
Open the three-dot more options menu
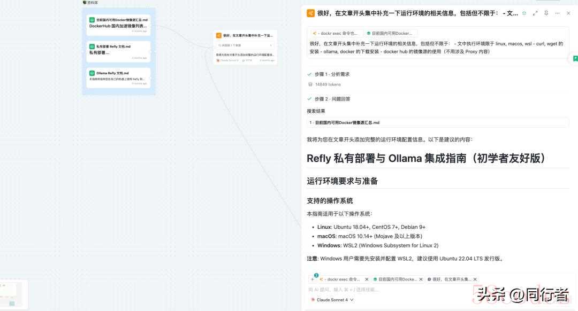coord(557,13)
